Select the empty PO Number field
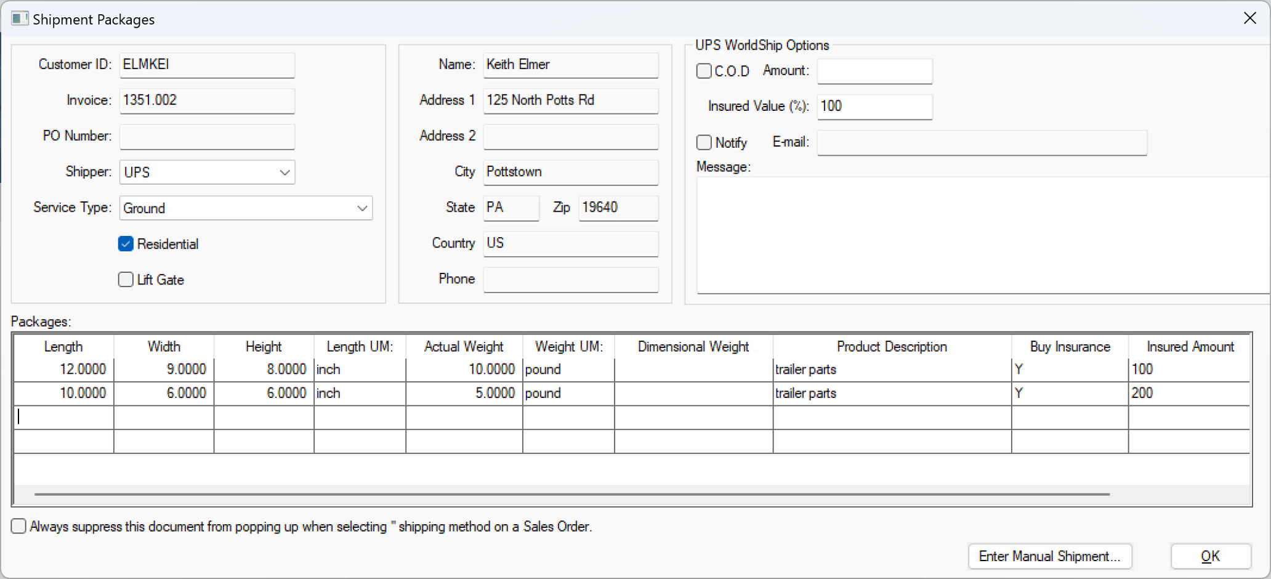 207,136
